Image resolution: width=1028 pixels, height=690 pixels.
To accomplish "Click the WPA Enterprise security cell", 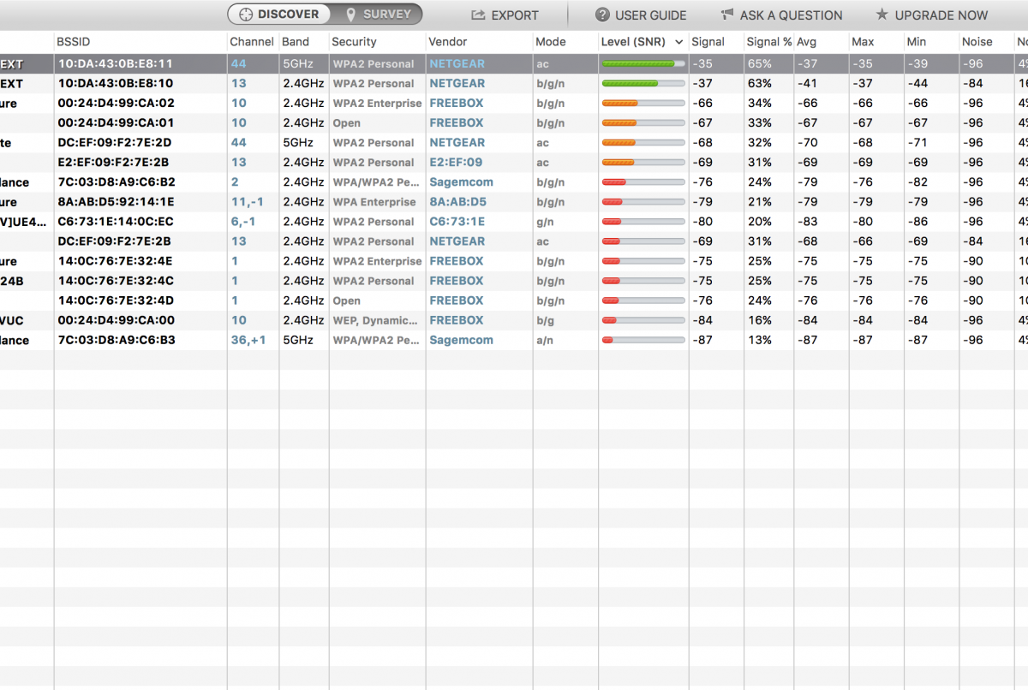I will [374, 201].
